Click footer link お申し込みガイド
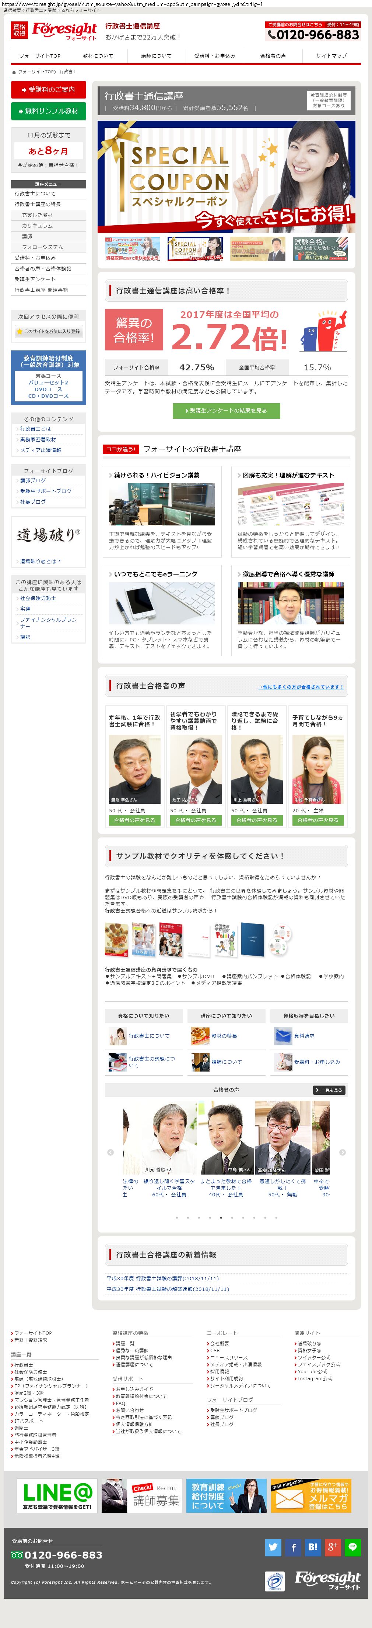The image size is (372, 1628). click(134, 1389)
